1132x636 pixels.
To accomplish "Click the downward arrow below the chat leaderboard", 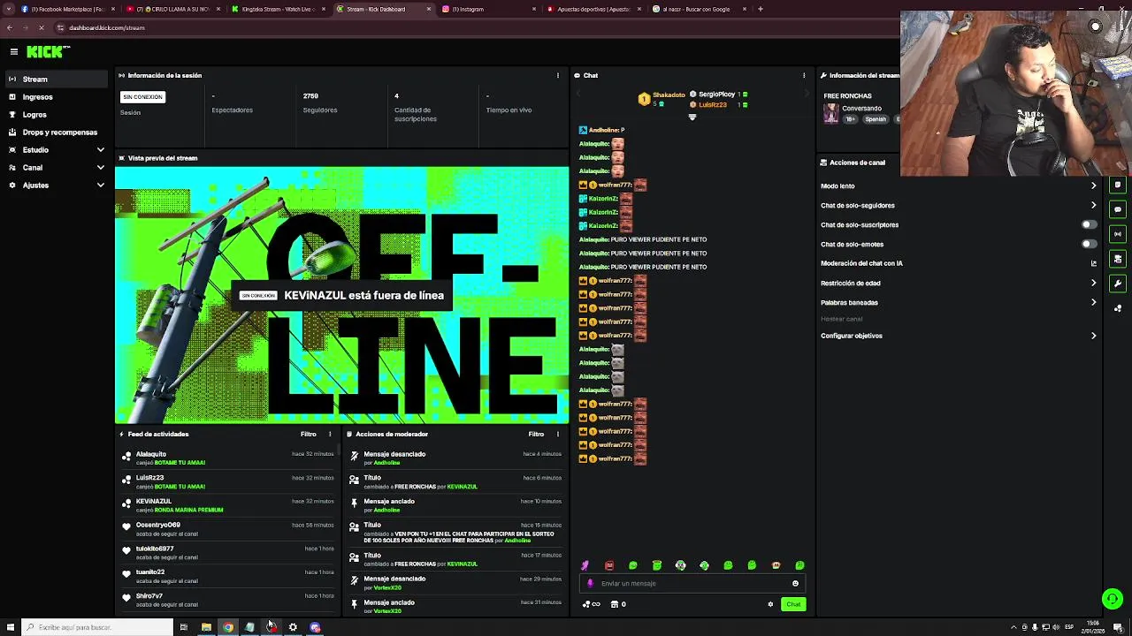I will click(692, 117).
